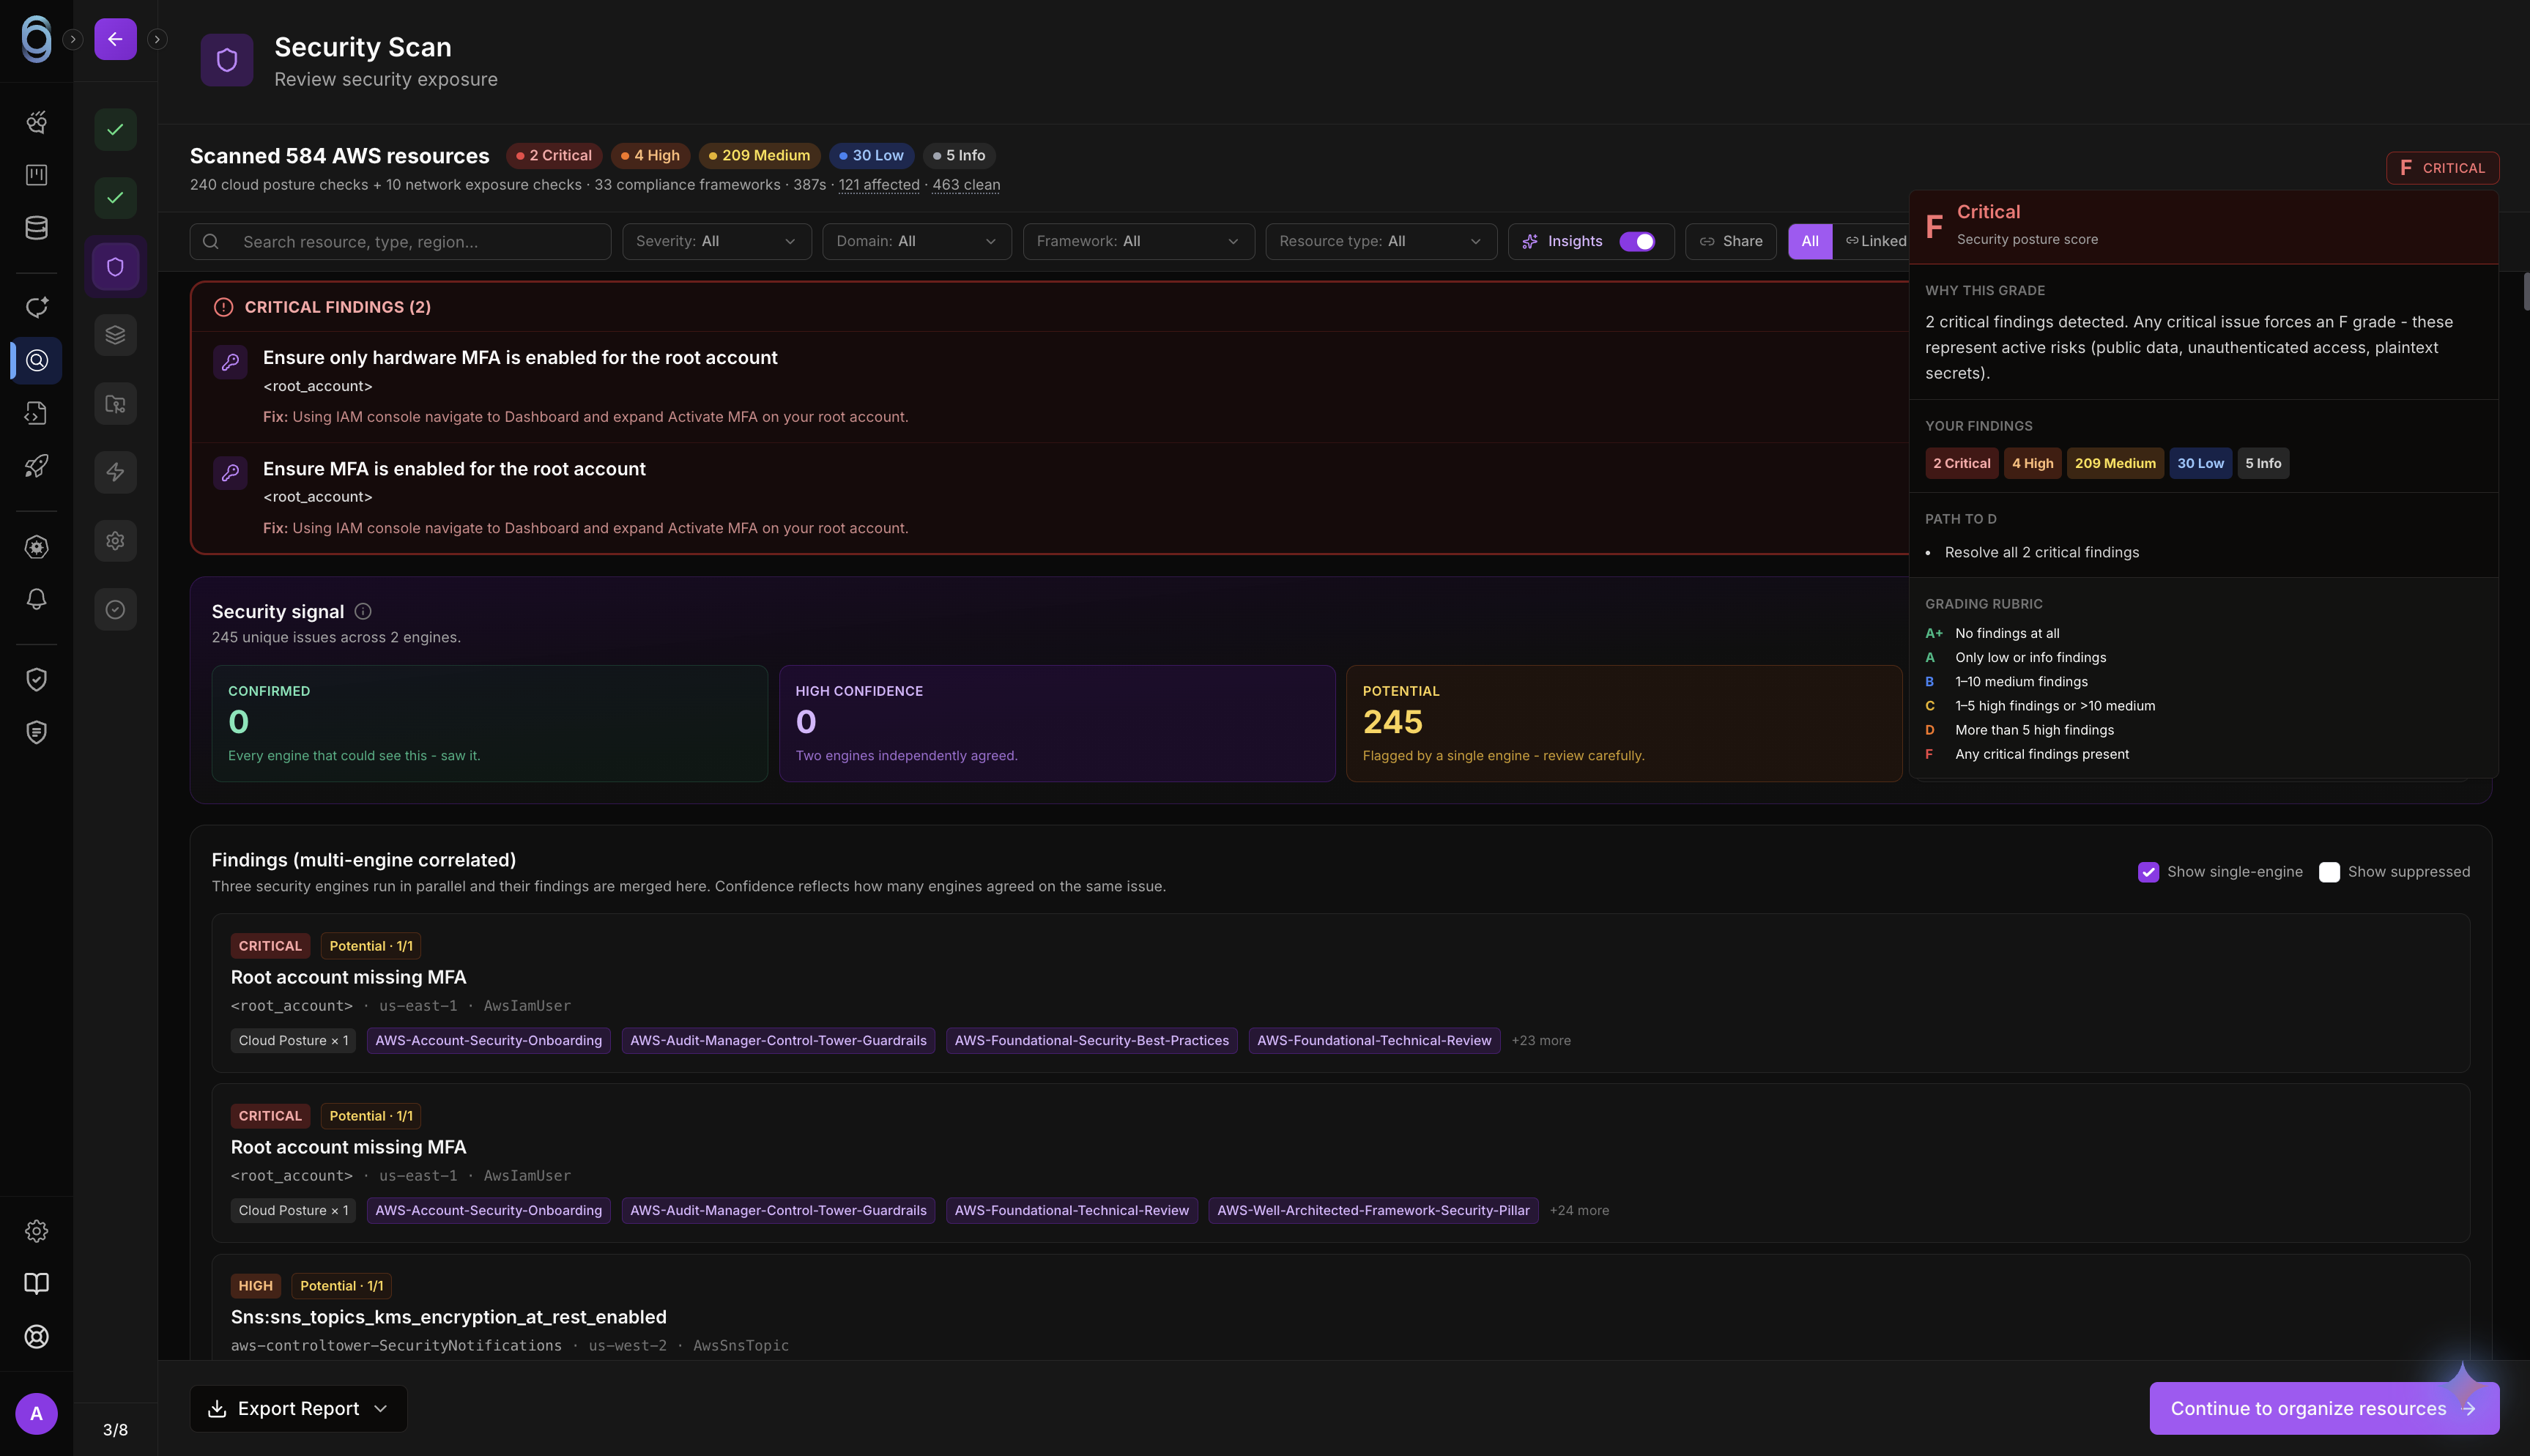Select the All tab
This screenshot has width=2530, height=1456.
[x=1810, y=241]
